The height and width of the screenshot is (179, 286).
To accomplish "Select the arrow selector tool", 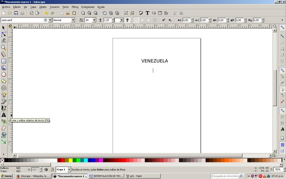I will click(4, 28).
